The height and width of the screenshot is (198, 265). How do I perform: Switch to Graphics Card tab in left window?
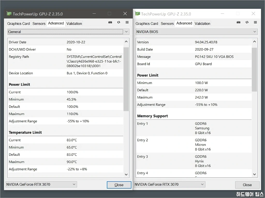click(18, 23)
